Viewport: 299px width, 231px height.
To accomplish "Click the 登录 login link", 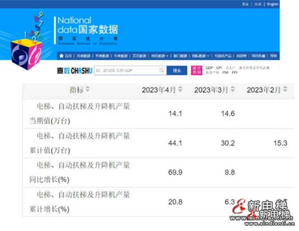I will tap(245, 4).
